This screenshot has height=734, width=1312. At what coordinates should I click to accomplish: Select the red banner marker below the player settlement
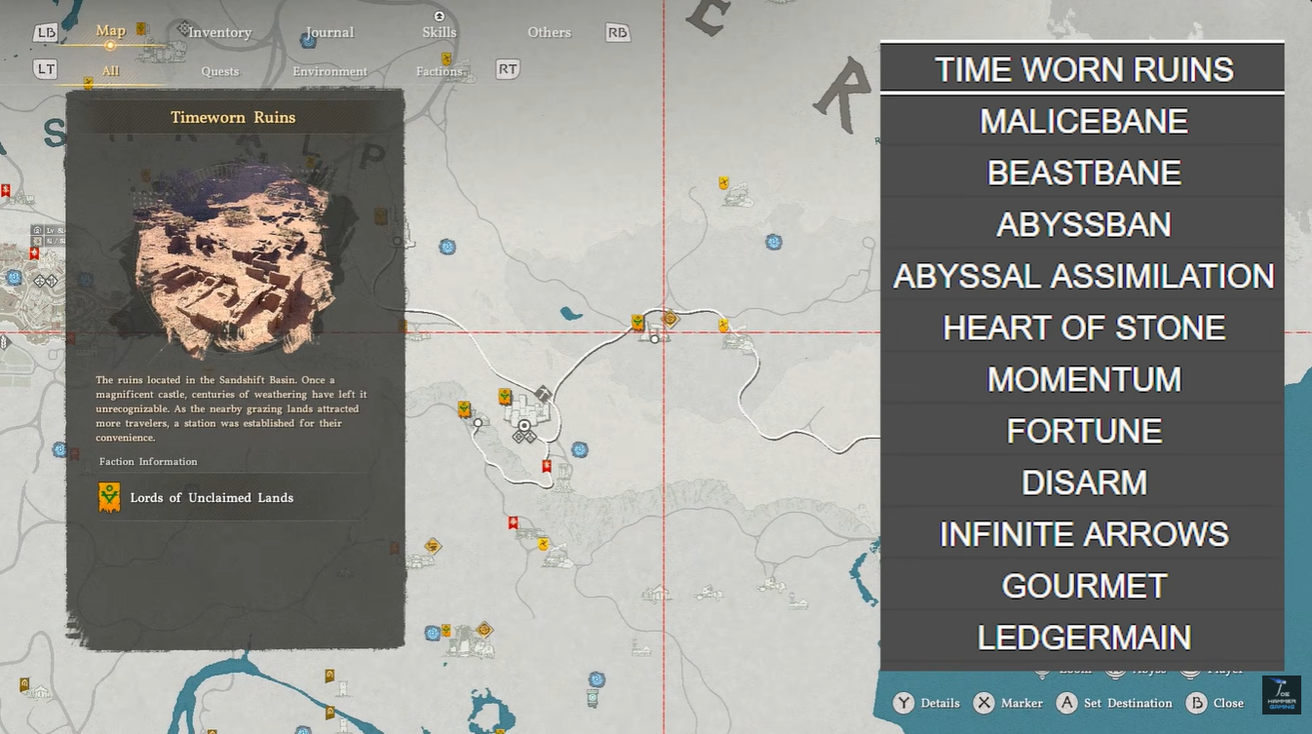(547, 466)
